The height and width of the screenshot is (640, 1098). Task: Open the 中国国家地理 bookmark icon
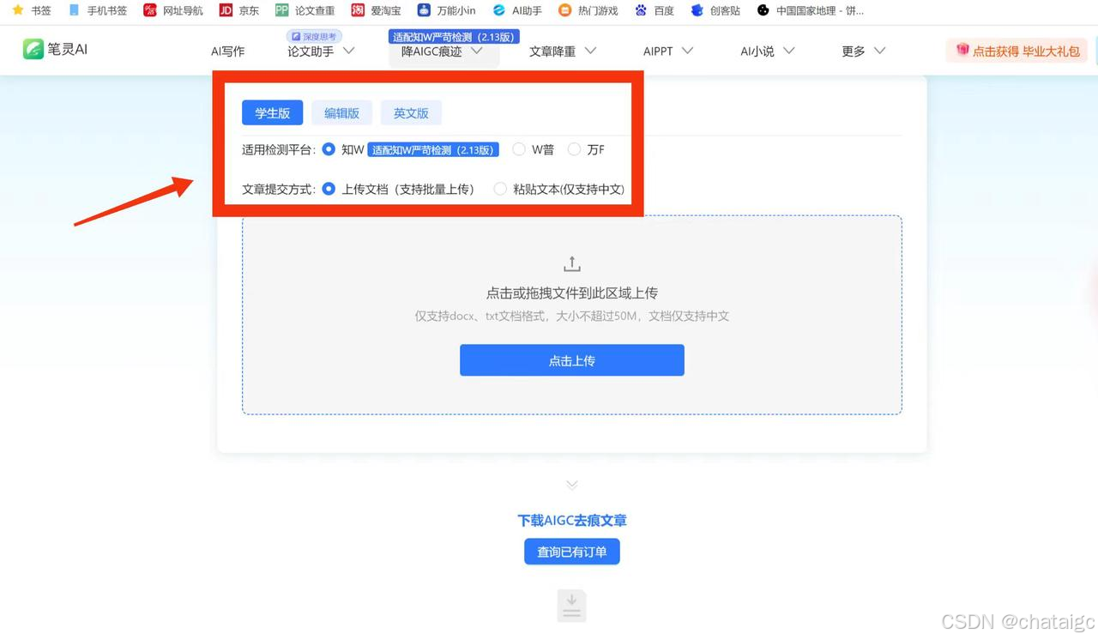pyautogui.click(x=763, y=10)
